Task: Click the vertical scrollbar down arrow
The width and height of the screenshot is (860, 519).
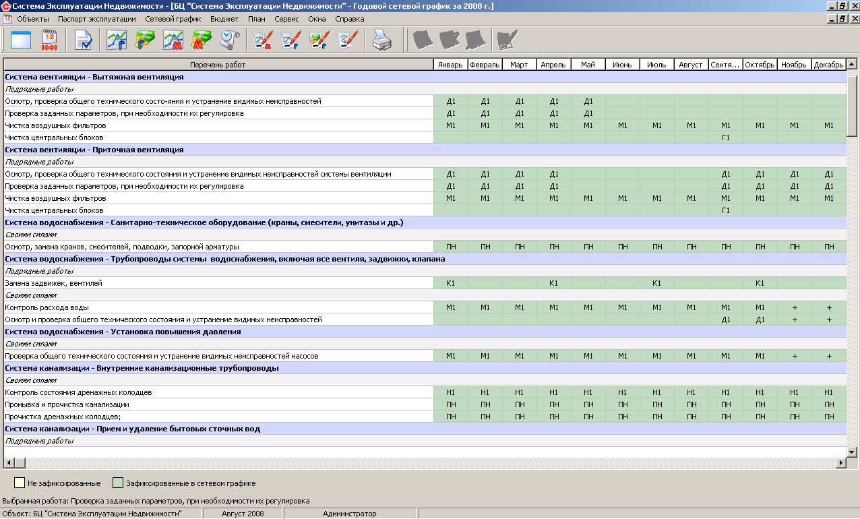Action: [852, 452]
